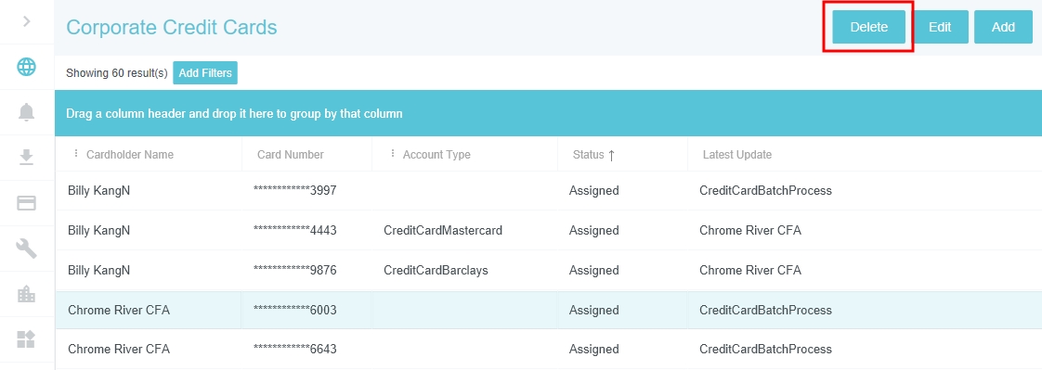Click the Edit button

click(940, 27)
